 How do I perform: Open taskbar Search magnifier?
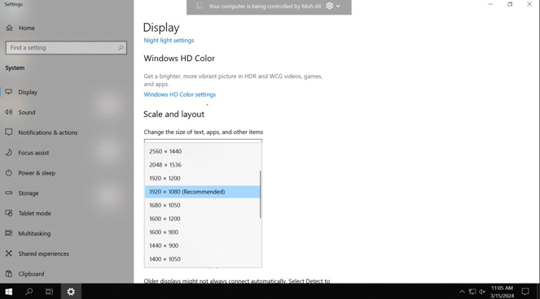click(x=29, y=292)
